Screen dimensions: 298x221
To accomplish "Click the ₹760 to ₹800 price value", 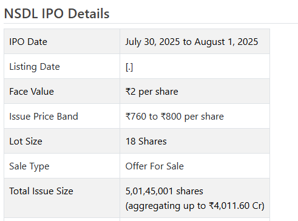I will (x=175, y=117).
